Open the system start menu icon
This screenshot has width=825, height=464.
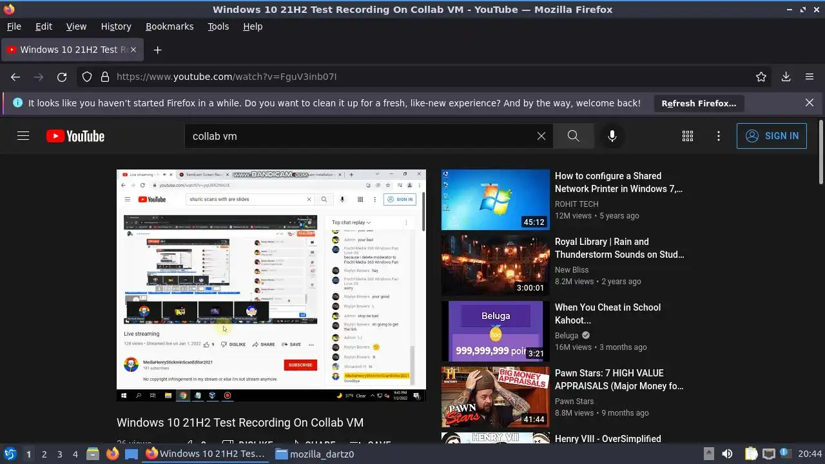coord(10,454)
